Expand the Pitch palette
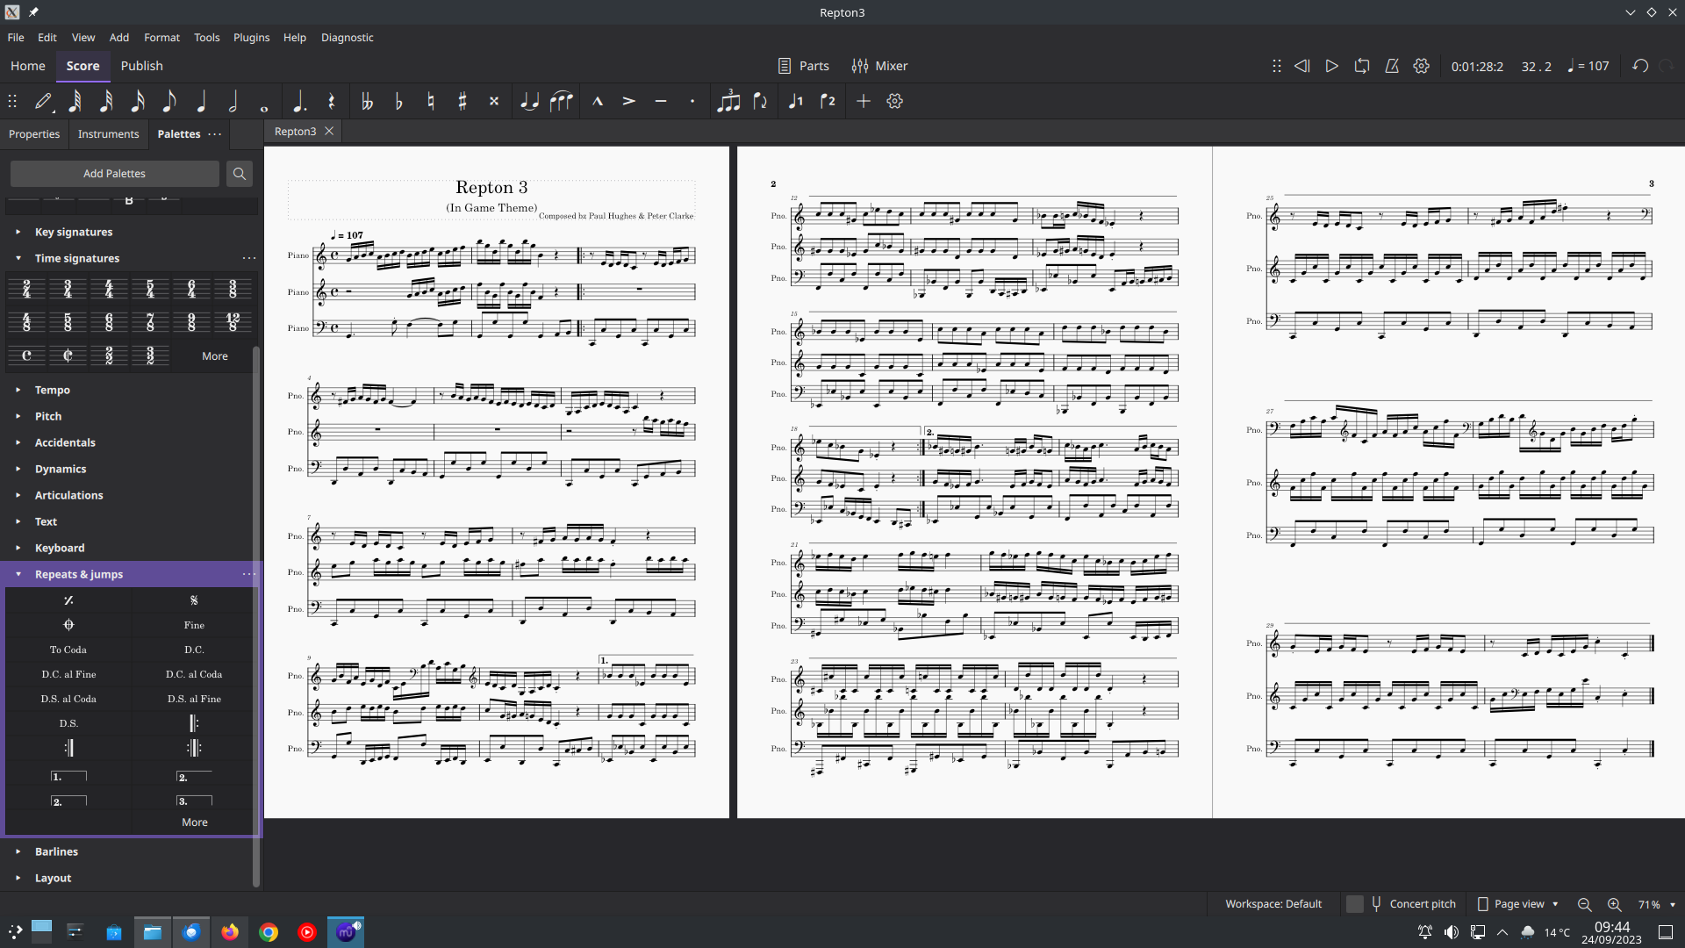Viewport: 1685px width, 948px height. 18,416
